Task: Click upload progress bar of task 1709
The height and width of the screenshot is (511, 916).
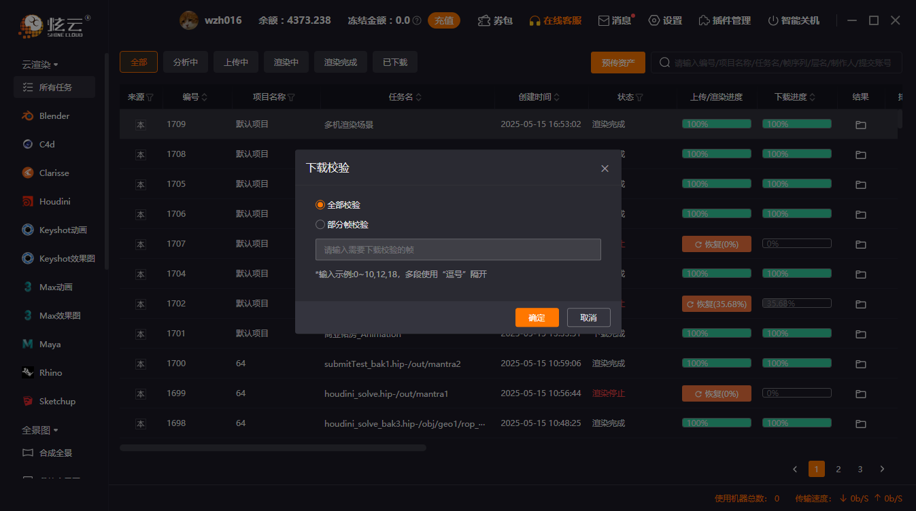Action: 717,124
